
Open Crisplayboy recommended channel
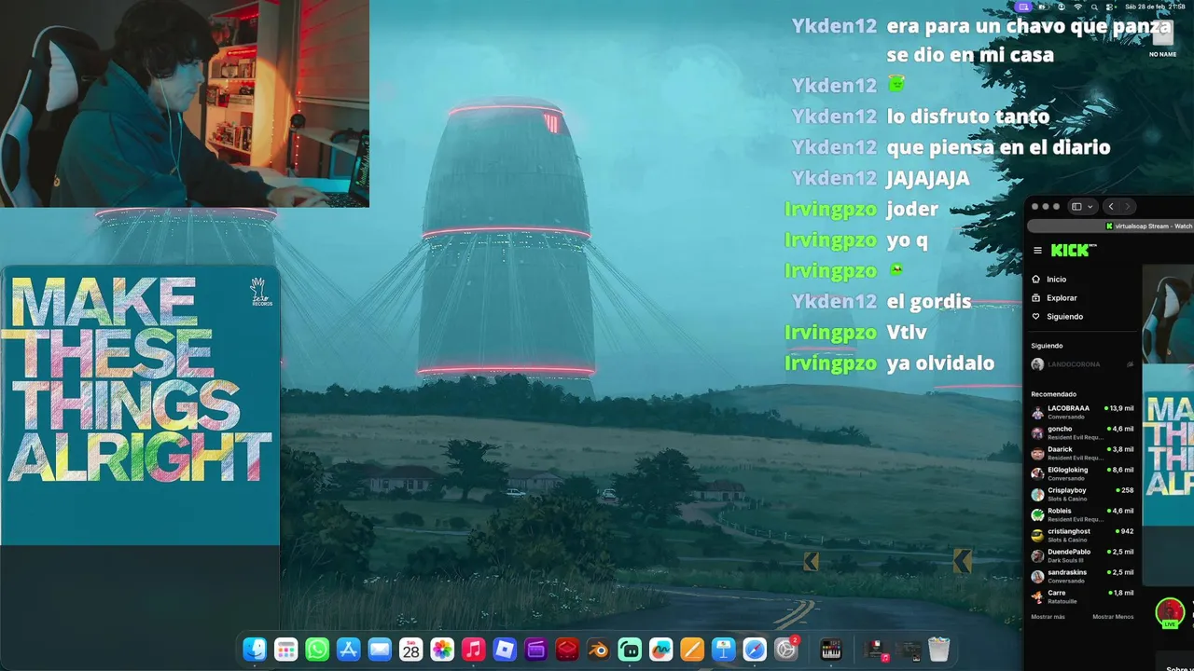[1082, 494]
